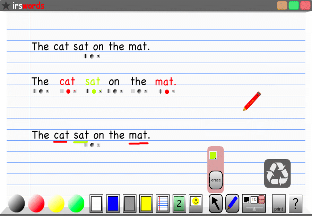
Task: Open the small menu icon under 'on'
Action: tap(121, 91)
